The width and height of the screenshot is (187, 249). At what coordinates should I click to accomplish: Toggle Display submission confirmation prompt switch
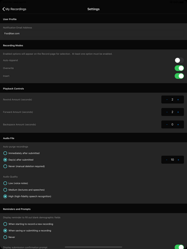tap(179, 247)
